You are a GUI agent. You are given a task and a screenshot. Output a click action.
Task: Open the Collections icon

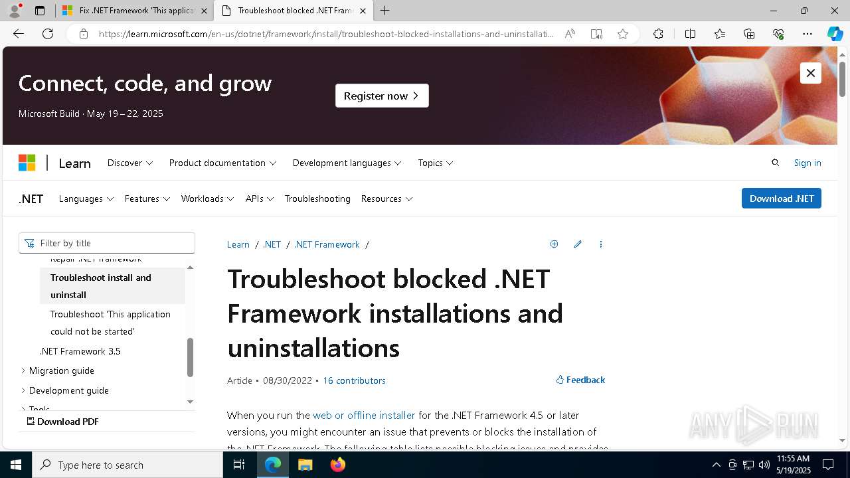749,34
